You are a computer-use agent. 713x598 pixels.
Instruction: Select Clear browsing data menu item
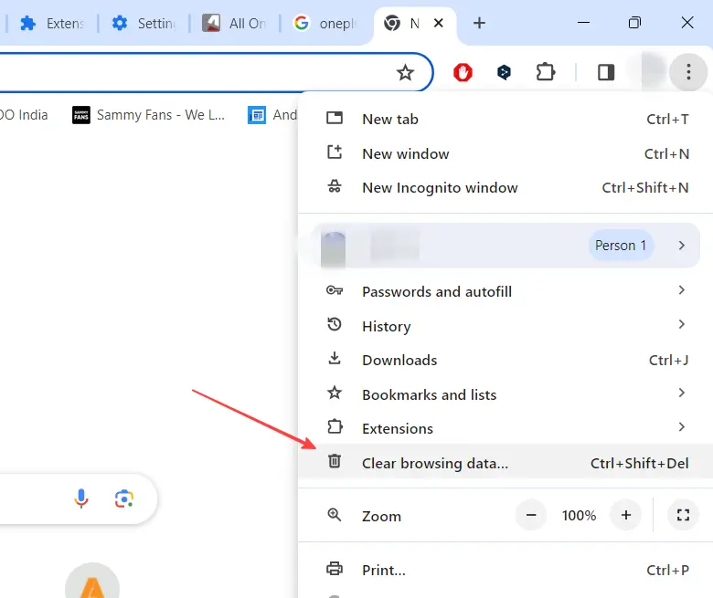tap(434, 463)
